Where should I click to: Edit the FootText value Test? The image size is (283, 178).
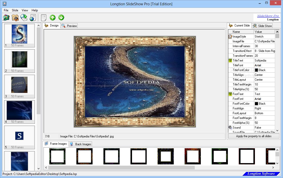pyautogui.click(x=264, y=94)
